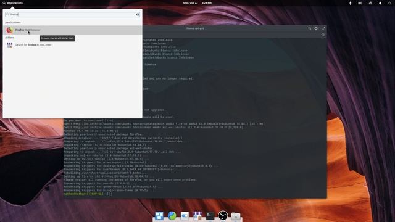395x222 pixels.
Task: Open search in the terminal header
Action: point(310,28)
